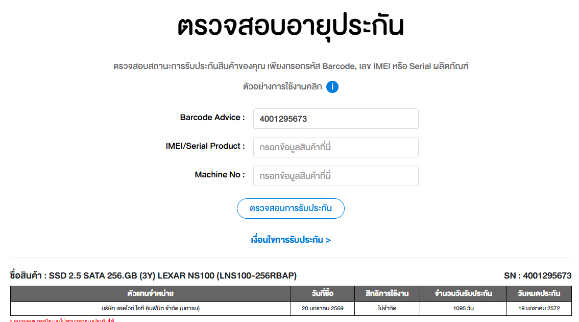Click the ตรวจสอบอายุประกัน page heading
This screenshot has width=579, height=322.
tap(291, 27)
